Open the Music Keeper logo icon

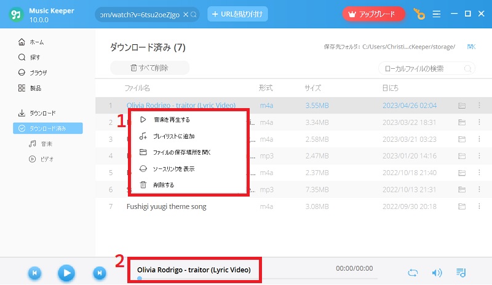tap(16, 14)
